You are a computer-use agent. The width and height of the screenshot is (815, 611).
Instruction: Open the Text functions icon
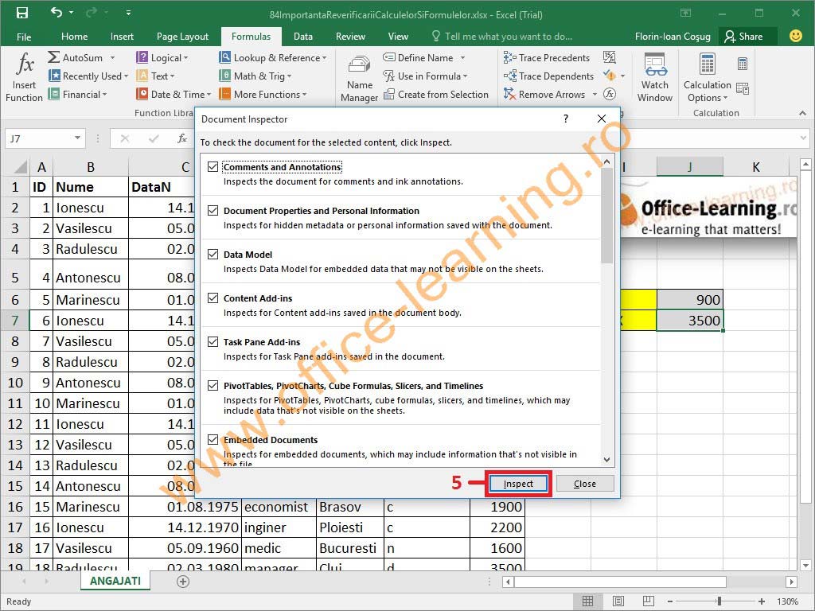click(x=142, y=76)
